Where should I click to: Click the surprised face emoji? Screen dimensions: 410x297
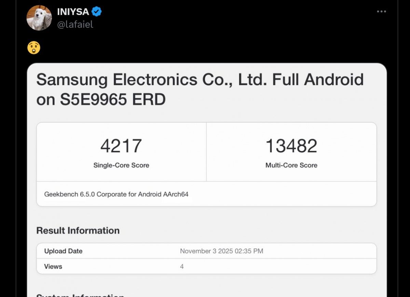34,48
